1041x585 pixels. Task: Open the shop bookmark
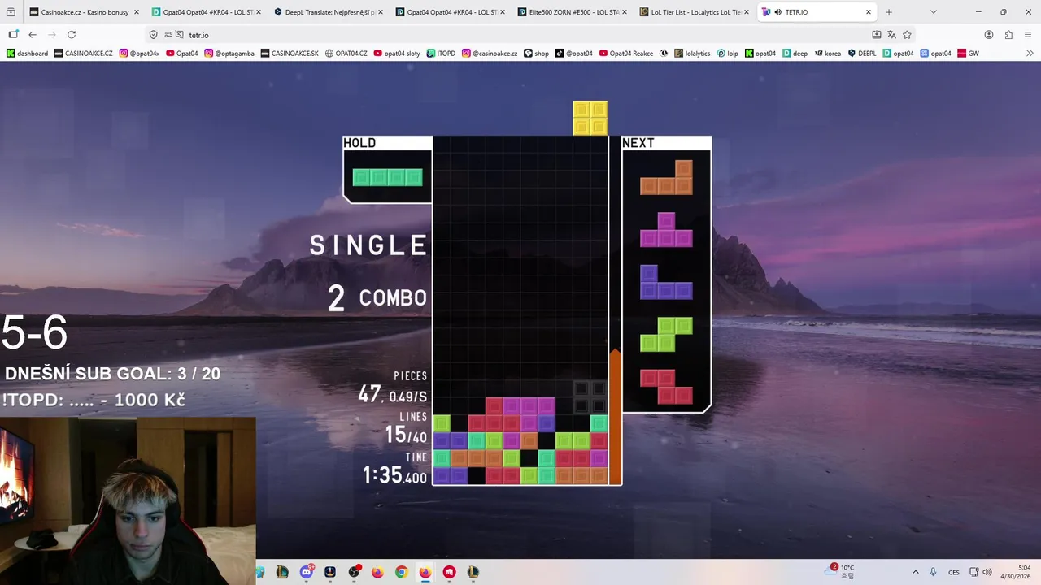click(536, 54)
